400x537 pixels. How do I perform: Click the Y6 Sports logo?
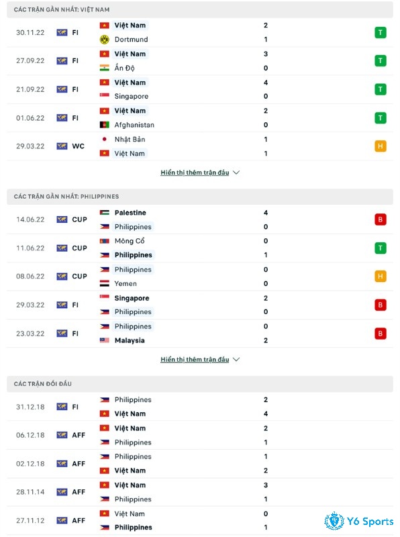358,521
